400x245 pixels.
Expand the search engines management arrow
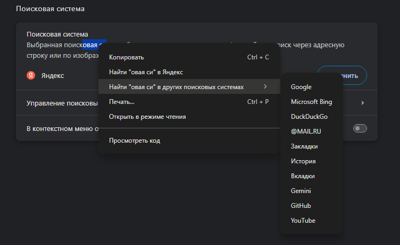(x=362, y=103)
